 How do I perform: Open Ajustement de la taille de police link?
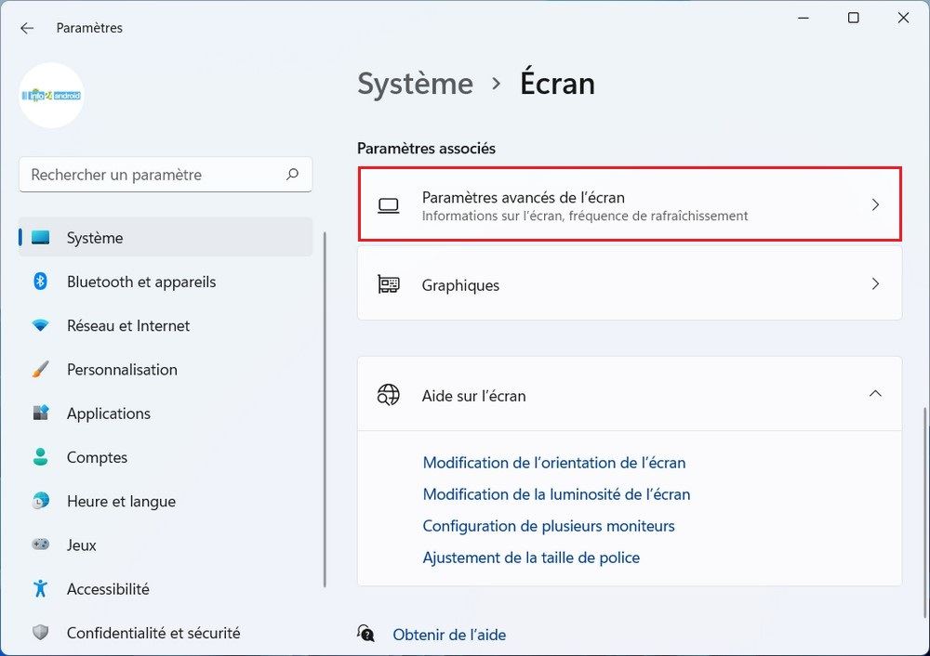[x=531, y=557]
